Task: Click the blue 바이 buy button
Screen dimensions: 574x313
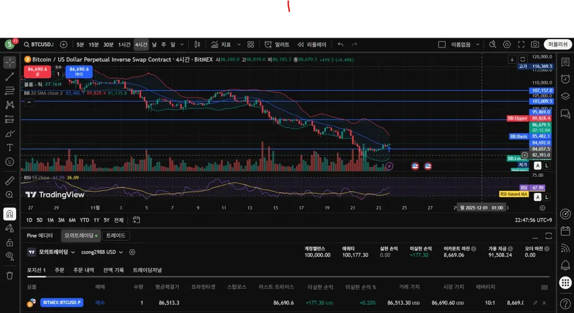Action: click(79, 71)
